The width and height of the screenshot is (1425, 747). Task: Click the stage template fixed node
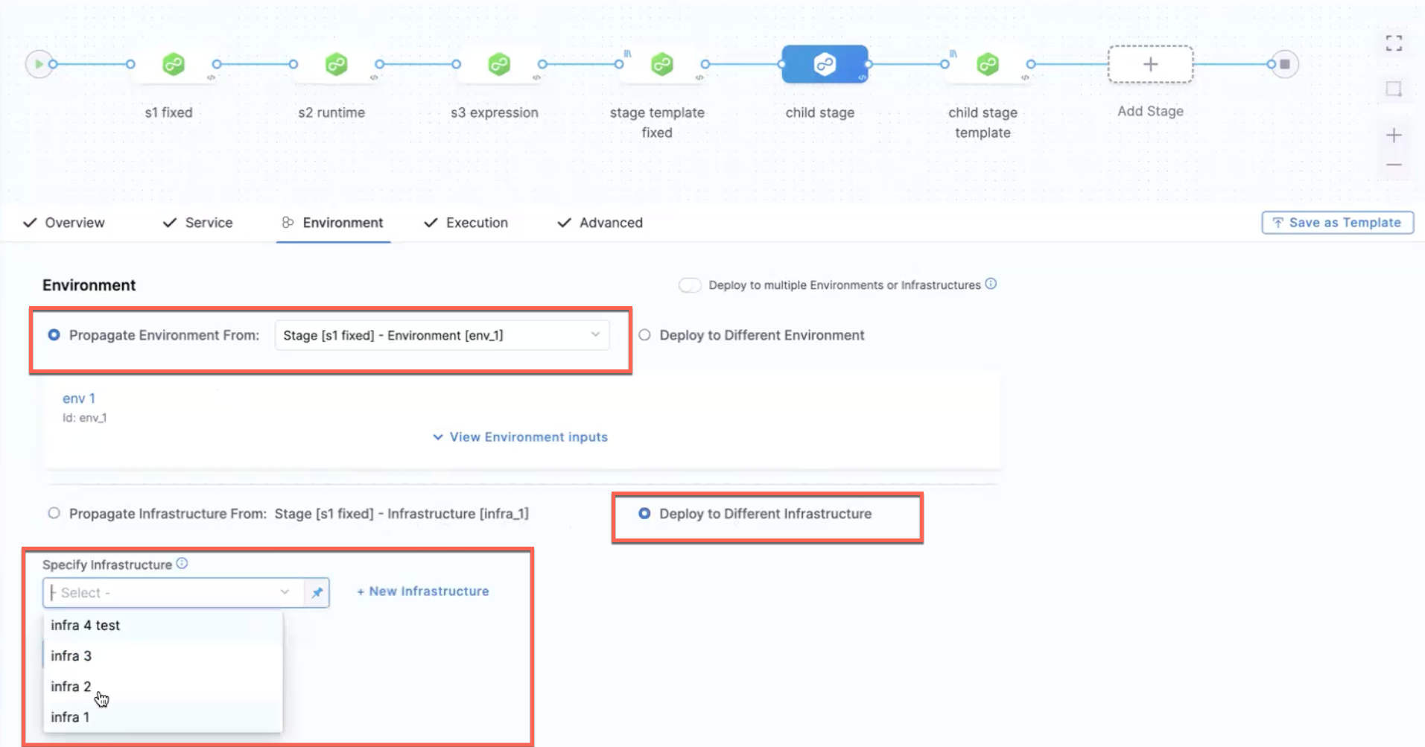tap(661, 65)
